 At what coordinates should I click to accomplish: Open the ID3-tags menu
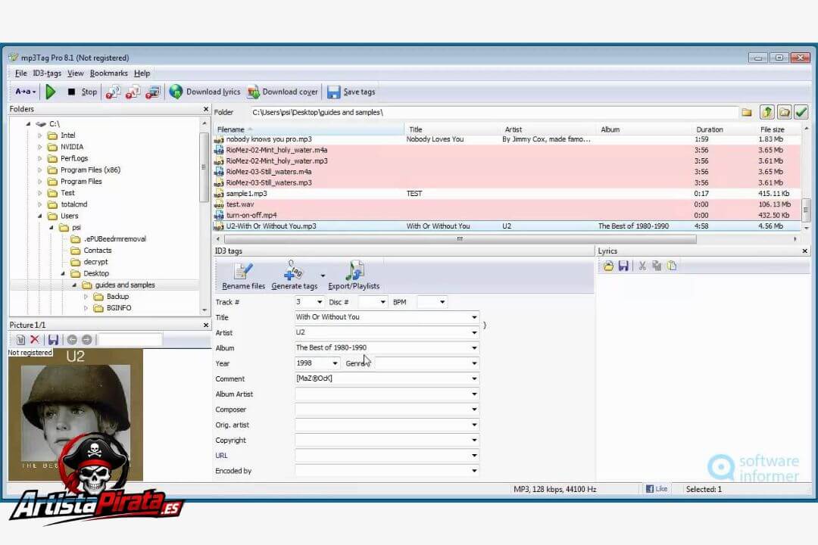pyautogui.click(x=47, y=73)
